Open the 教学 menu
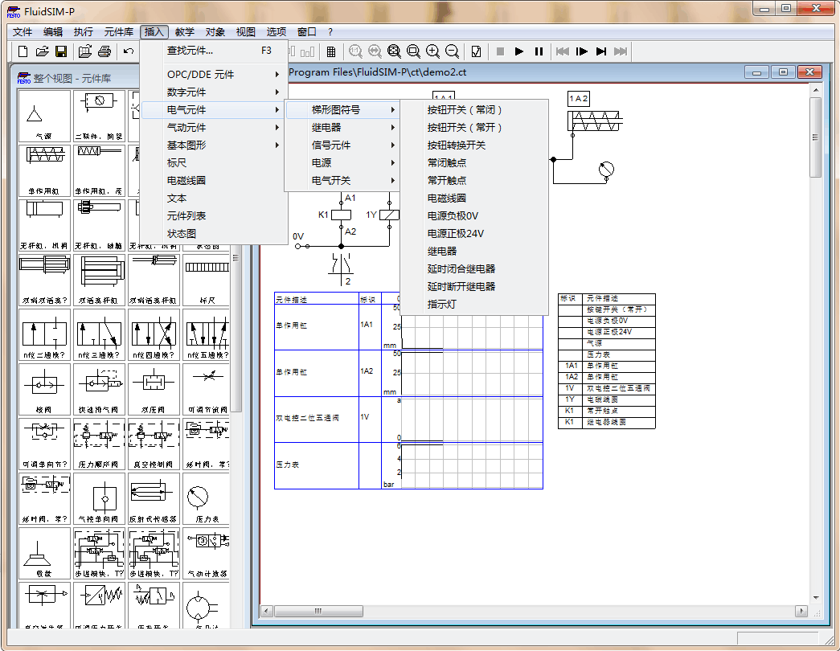The width and height of the screenshot is (840, 651). [185, 31]
